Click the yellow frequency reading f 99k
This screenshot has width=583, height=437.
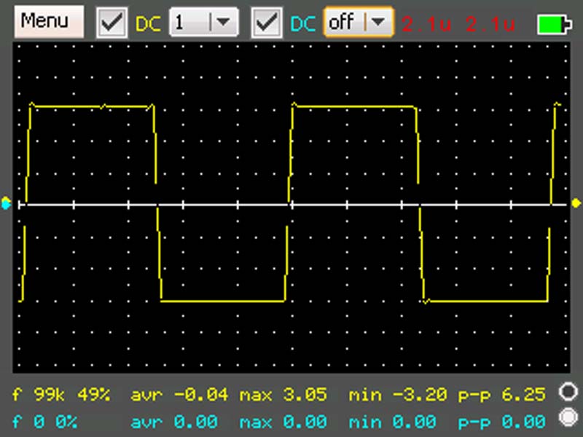pos(43,395)
